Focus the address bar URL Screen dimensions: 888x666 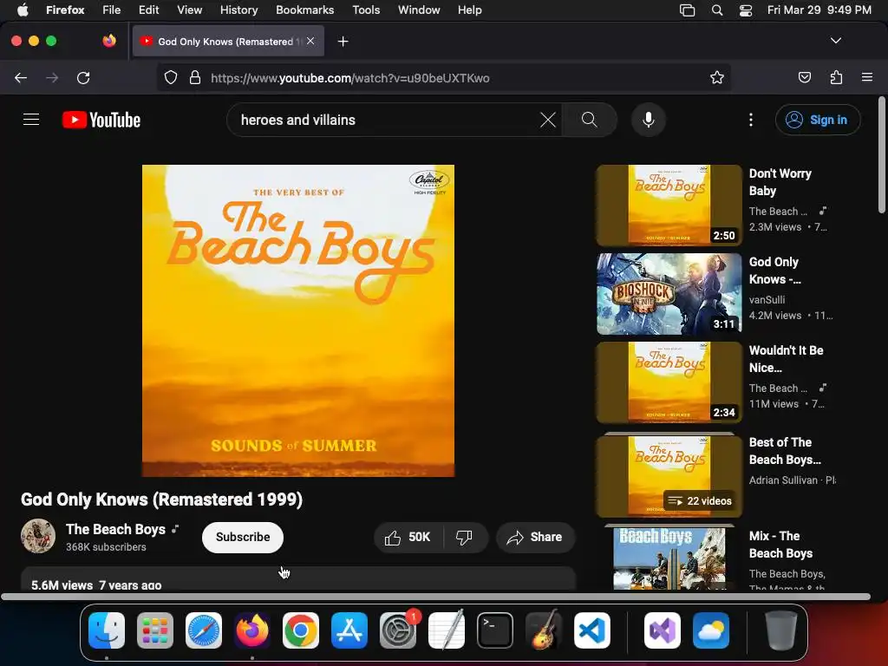point(350,78)
